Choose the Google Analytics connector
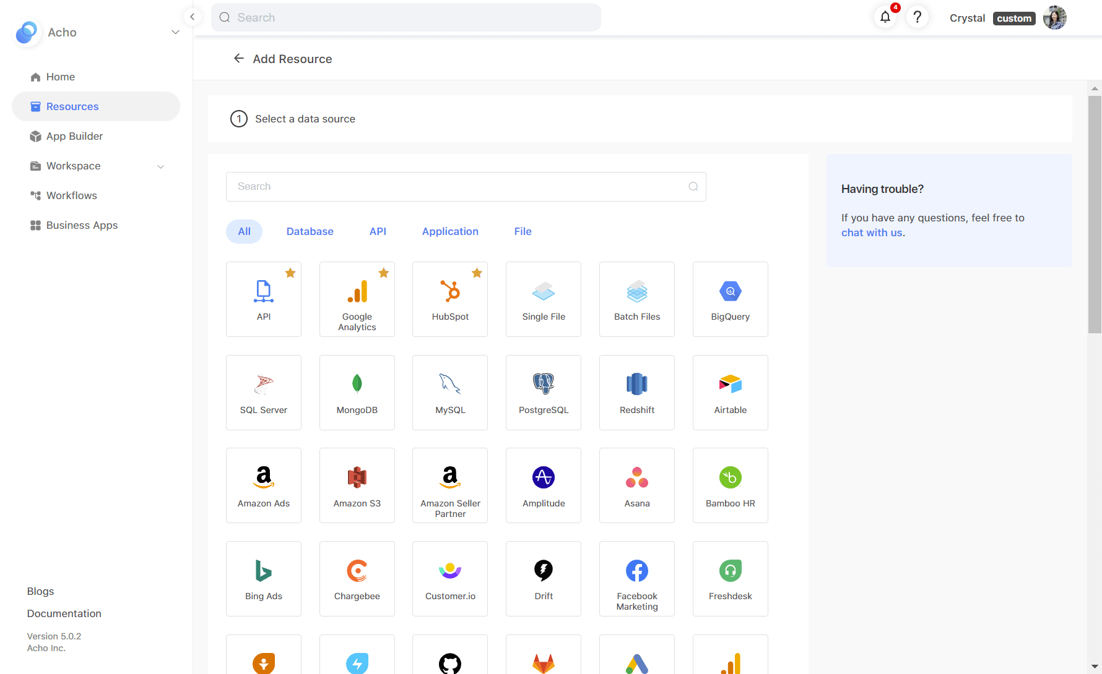1102x674 pixels. 357,299
